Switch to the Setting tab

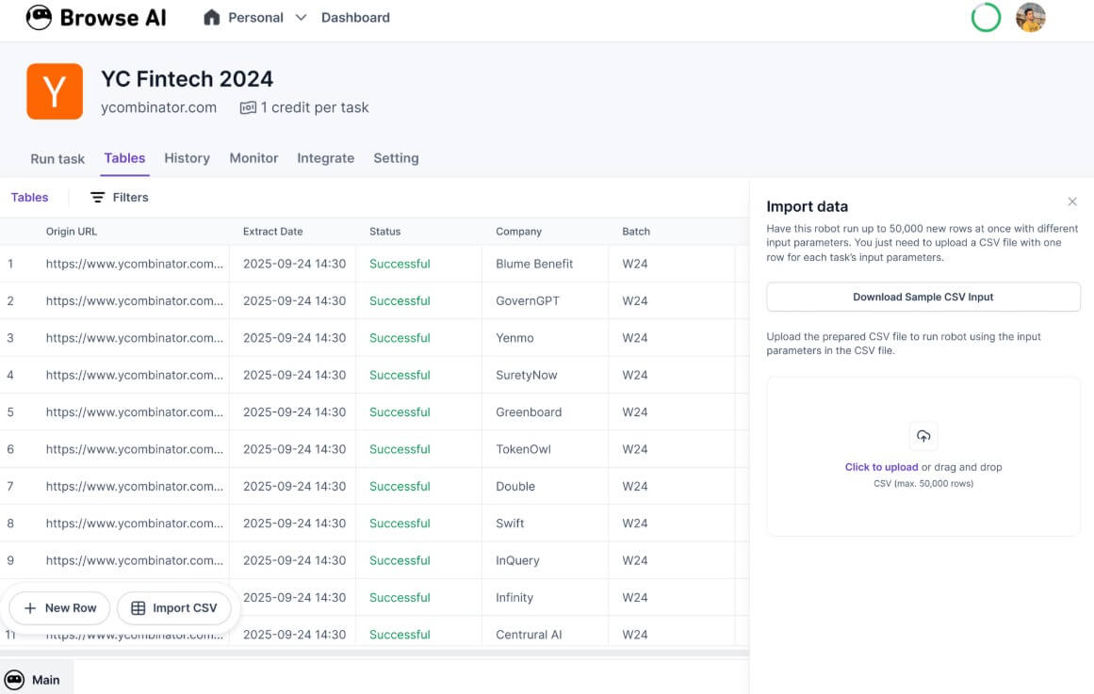397,158
